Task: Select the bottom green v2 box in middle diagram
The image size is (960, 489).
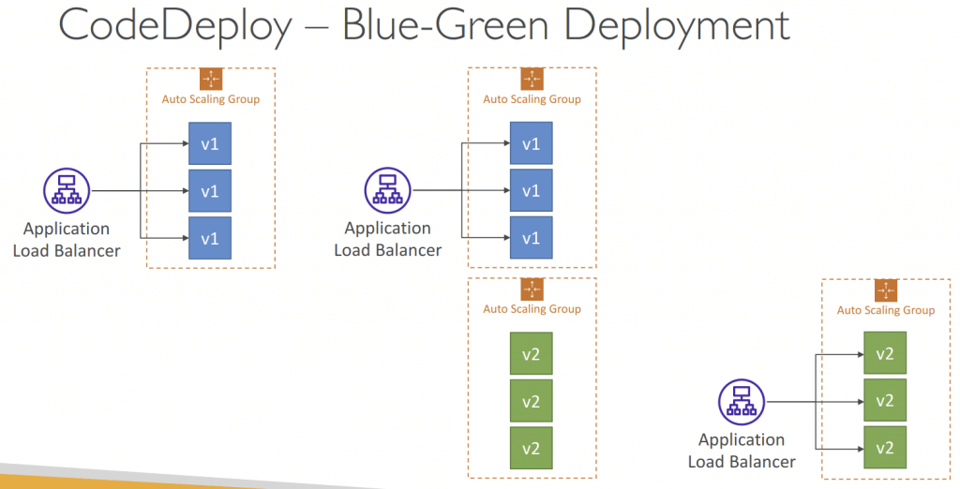Action: pos(532,448)
